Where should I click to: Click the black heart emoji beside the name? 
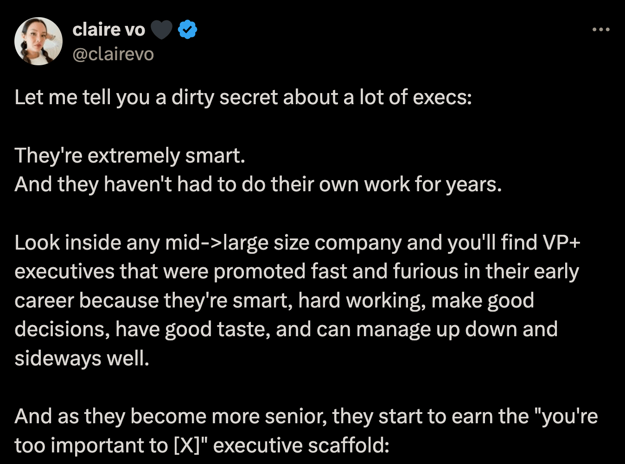click(x=161, y=29)
